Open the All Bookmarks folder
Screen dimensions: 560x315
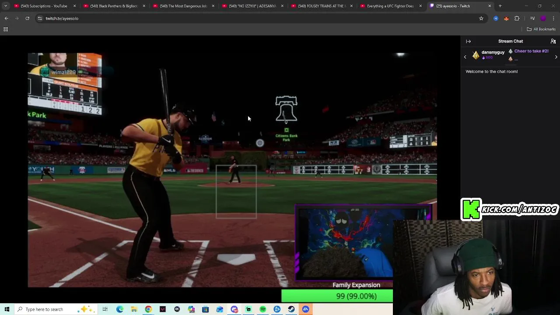[x=541, y=29]
